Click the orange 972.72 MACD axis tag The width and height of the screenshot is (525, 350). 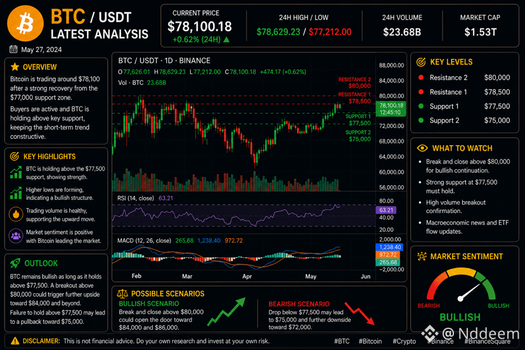coord(387,254)
